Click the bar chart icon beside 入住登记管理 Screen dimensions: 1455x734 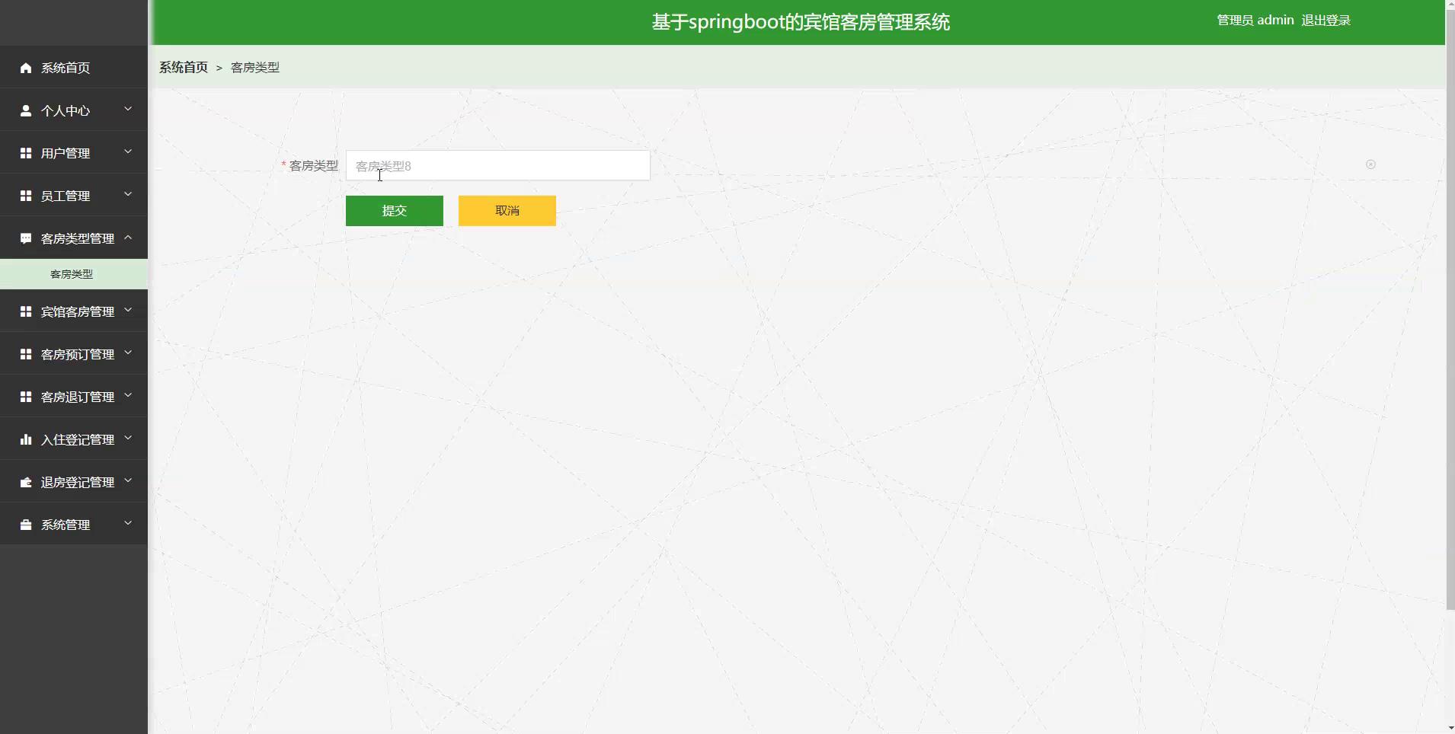click(26, 439)
